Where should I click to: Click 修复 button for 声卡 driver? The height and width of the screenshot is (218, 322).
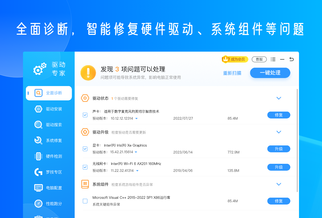[x=279, y=115]
